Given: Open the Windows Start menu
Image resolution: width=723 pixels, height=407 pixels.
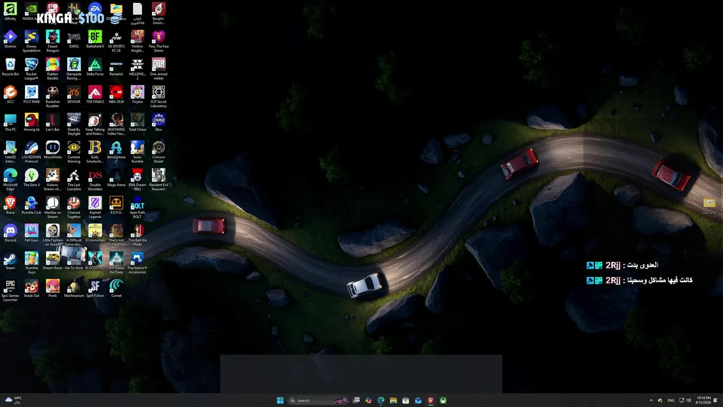Looking at the screenshot, I should pos(280,400).
